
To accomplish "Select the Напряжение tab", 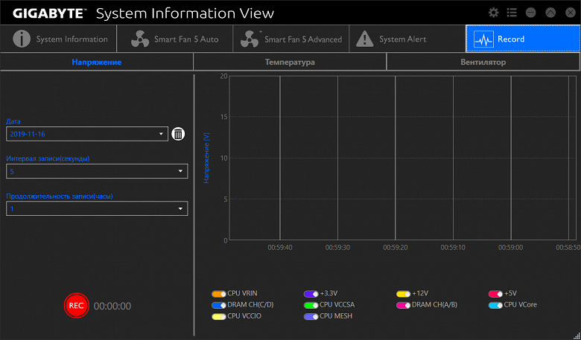I will [x=97, y=62].
